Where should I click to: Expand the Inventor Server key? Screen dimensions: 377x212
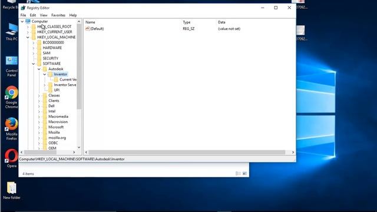coord(45,85)
